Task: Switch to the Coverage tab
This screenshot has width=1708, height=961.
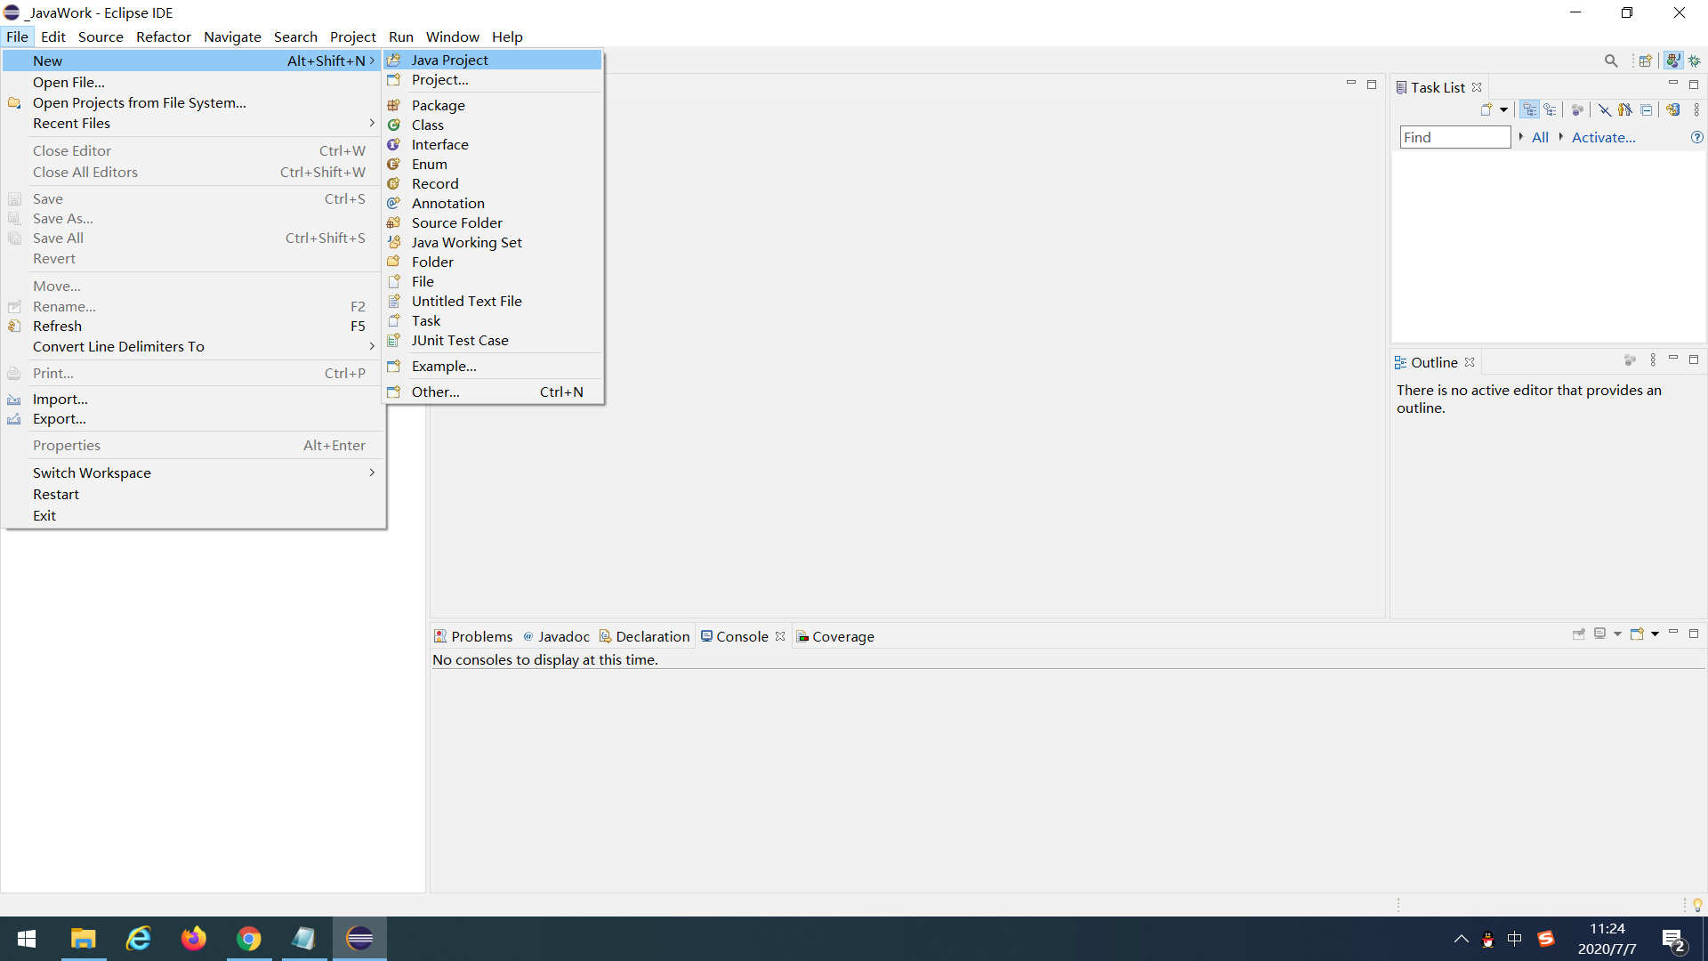Action: click(x=835, y=636)
